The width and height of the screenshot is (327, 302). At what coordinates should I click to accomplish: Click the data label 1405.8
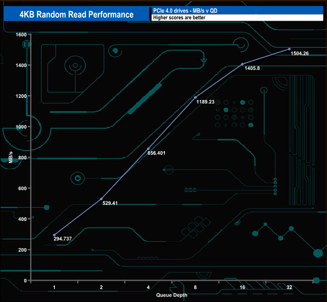point(252,68)
